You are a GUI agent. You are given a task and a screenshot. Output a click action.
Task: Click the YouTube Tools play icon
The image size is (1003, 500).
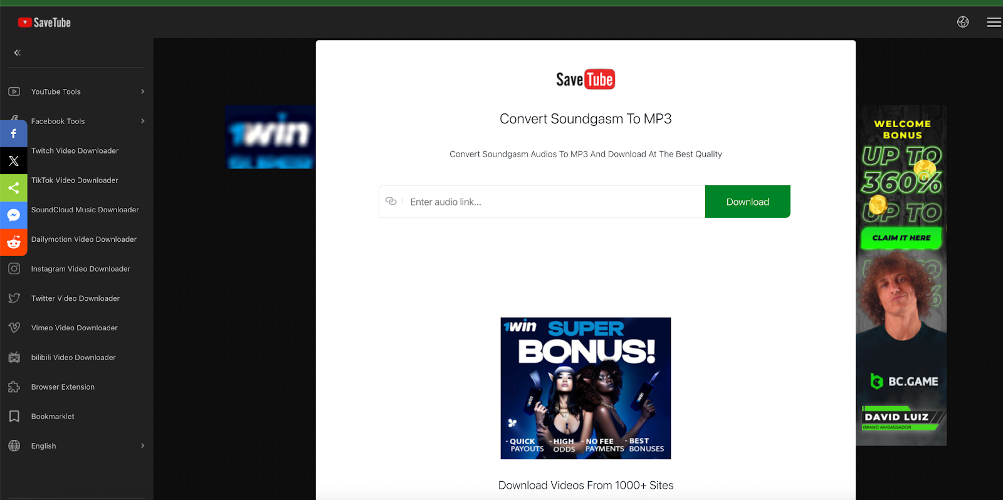pos(14,91)
